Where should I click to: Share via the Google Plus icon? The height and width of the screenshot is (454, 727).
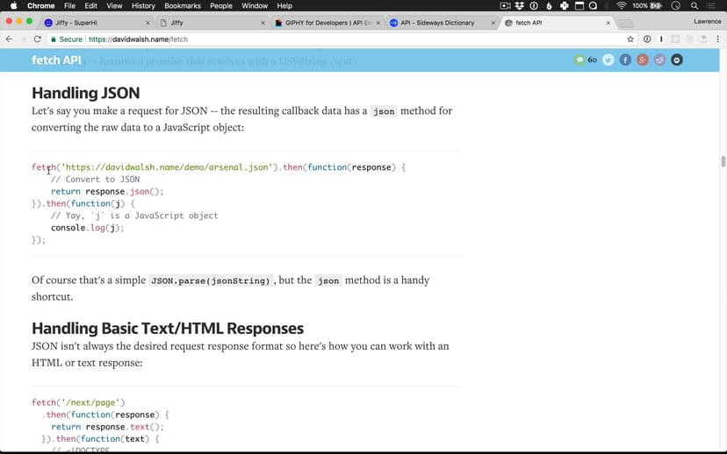point(643,60)
